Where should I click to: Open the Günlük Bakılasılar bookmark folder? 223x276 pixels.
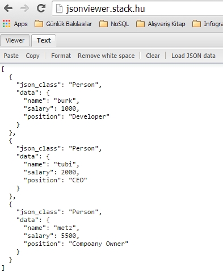tap(63, 24)
